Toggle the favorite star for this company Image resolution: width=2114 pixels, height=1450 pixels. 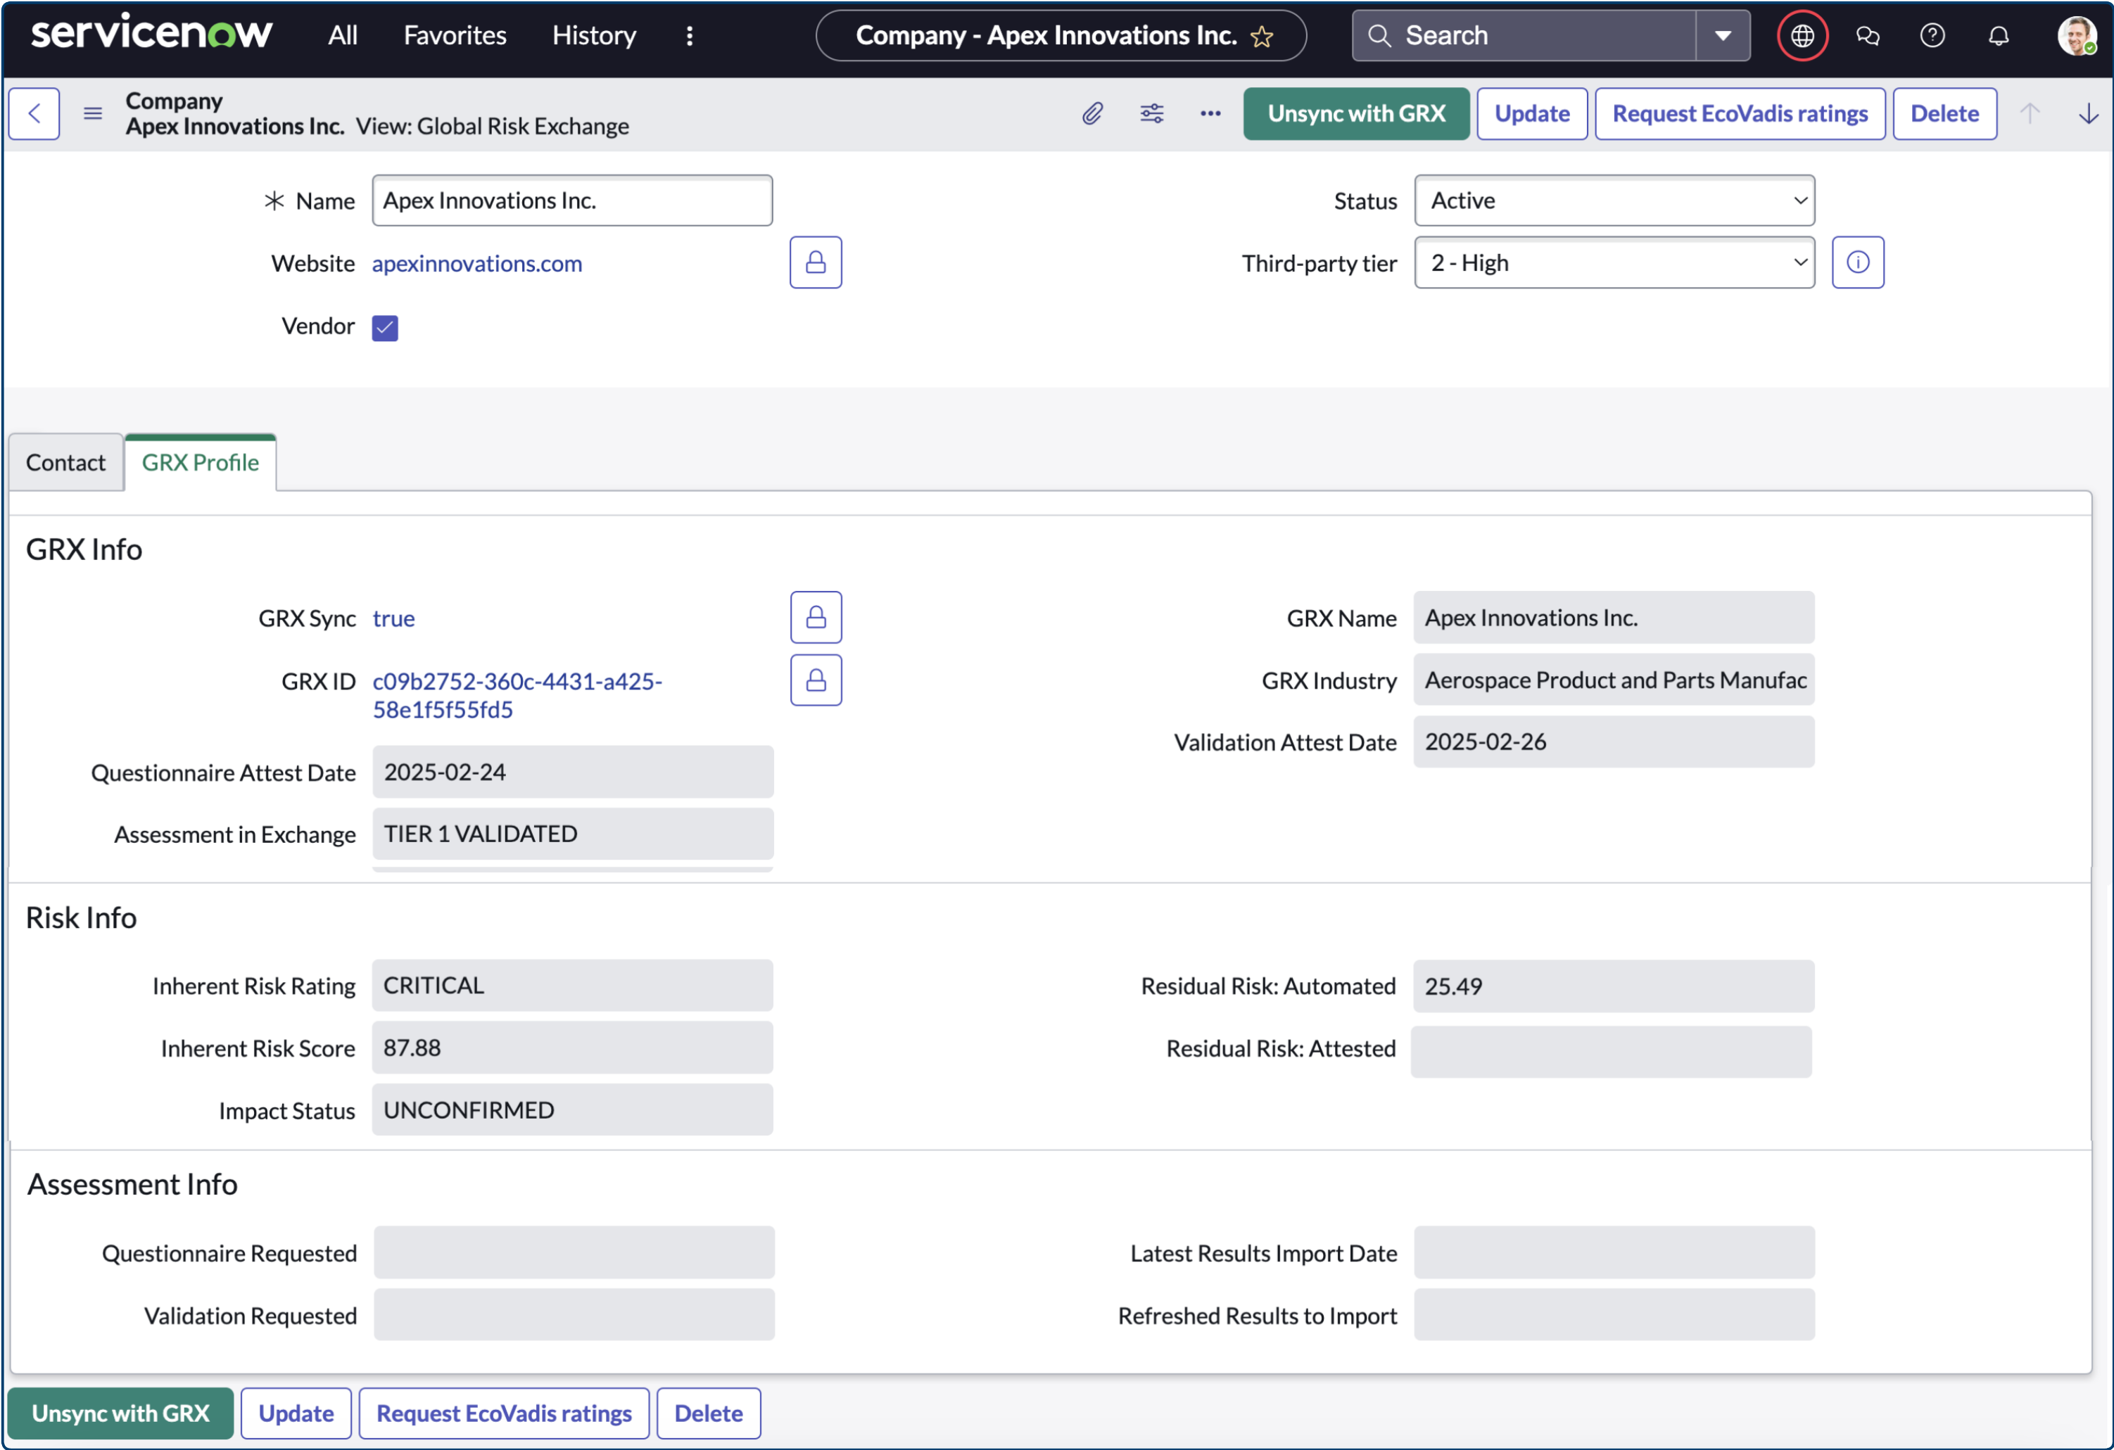point(1262,37)
